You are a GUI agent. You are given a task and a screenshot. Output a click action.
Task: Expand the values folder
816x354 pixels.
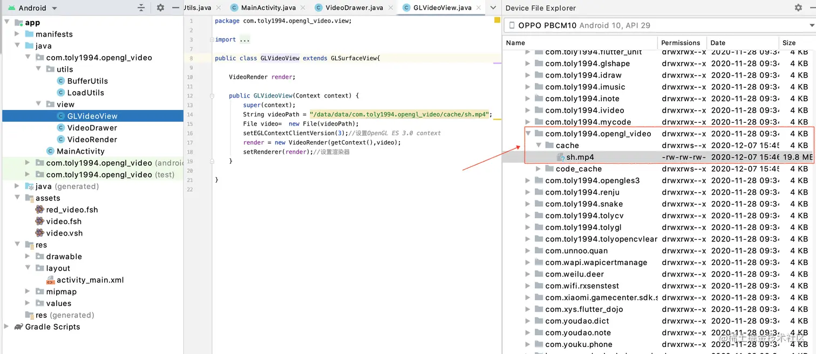click(28, 303)
